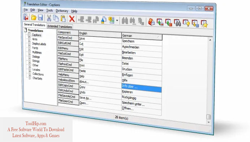Sort by the Component column header
The width and height of the screenshot is (250, 142).
pyautogui.click(x=68, y=32)
